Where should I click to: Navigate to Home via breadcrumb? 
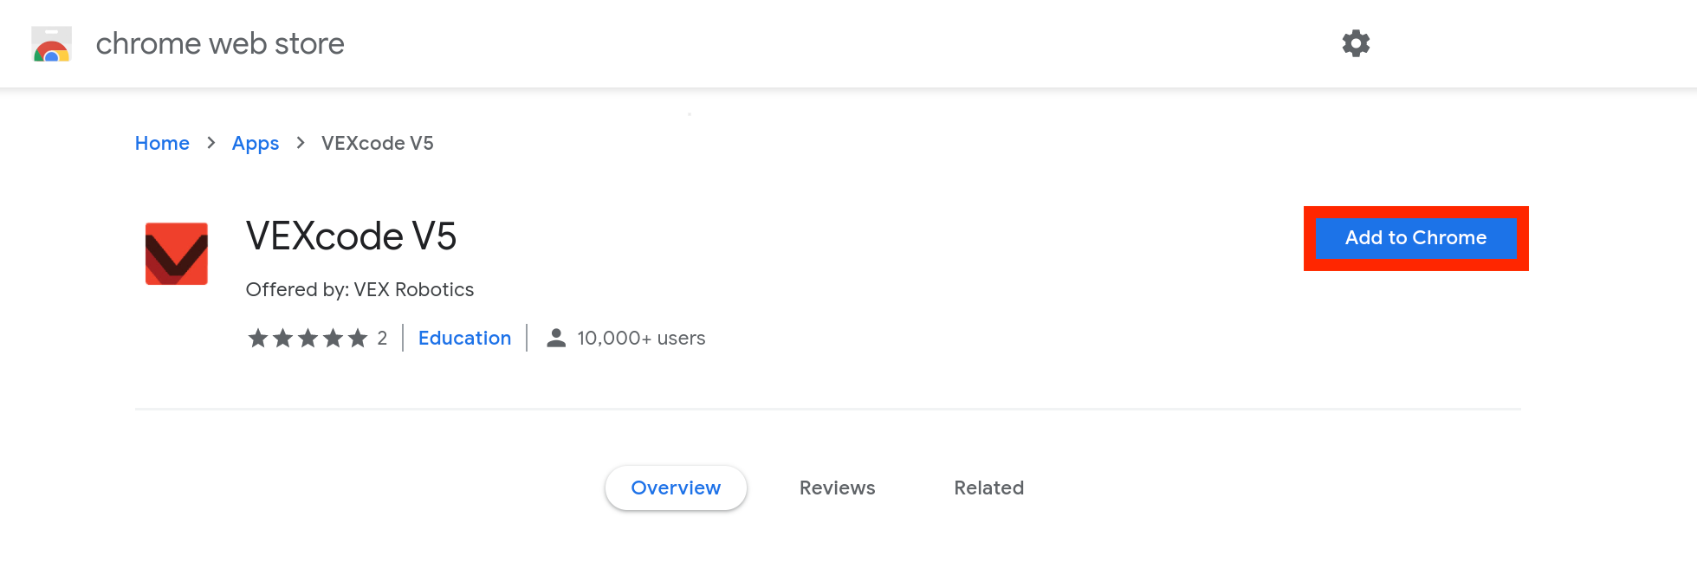[162, 143]
